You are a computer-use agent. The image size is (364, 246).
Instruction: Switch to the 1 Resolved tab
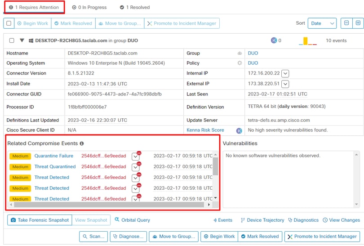[135, 7]
